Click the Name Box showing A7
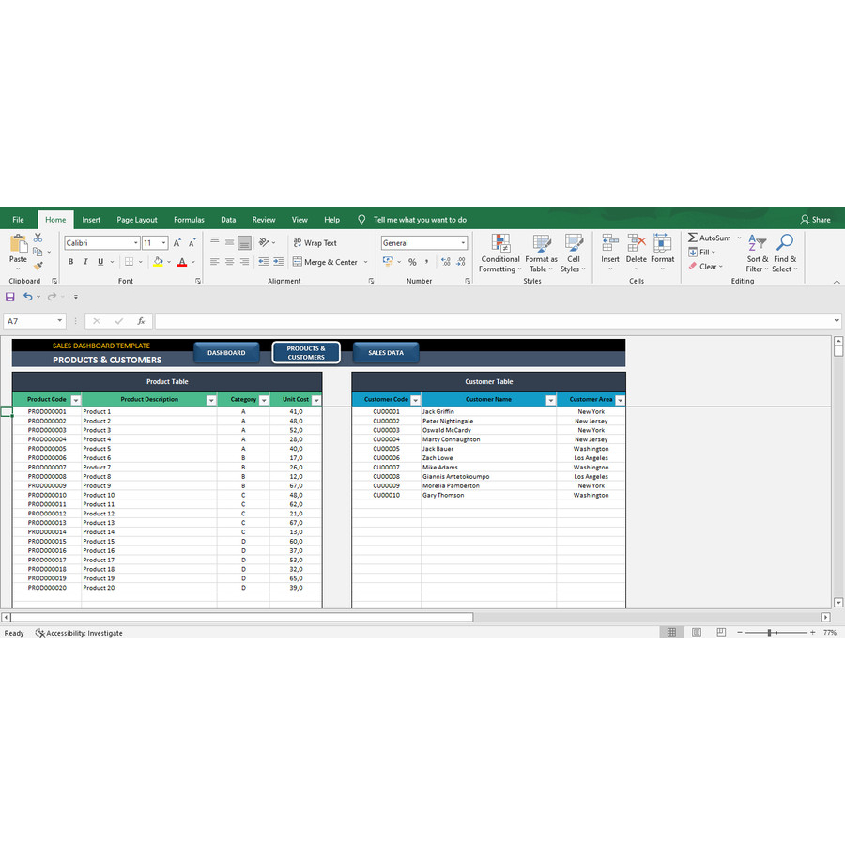Image resolution: width=845 pixels, height=845 pixels. (35, 321)
